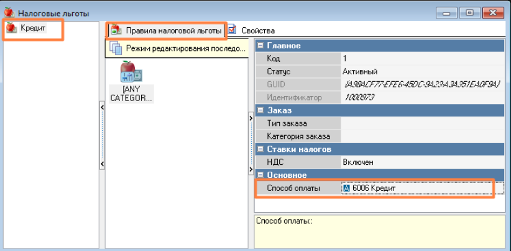Click the apple icon next to Кредит
The width and height of the screenshot is (511, 251).
point(11,28)
